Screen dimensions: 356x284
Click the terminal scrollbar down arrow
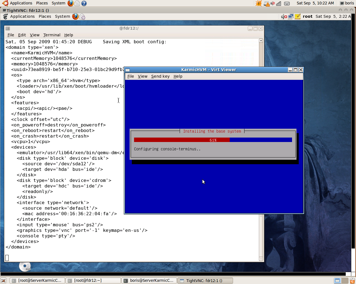[x=261, y=259]
